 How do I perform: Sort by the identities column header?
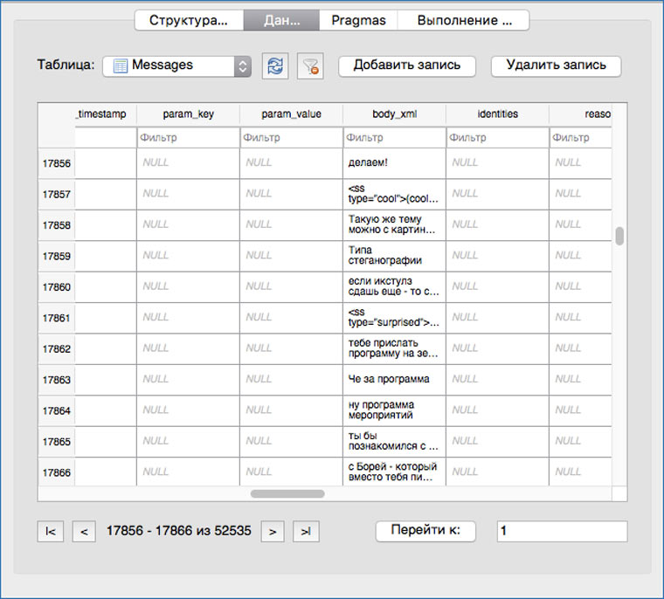pos(497,114)
